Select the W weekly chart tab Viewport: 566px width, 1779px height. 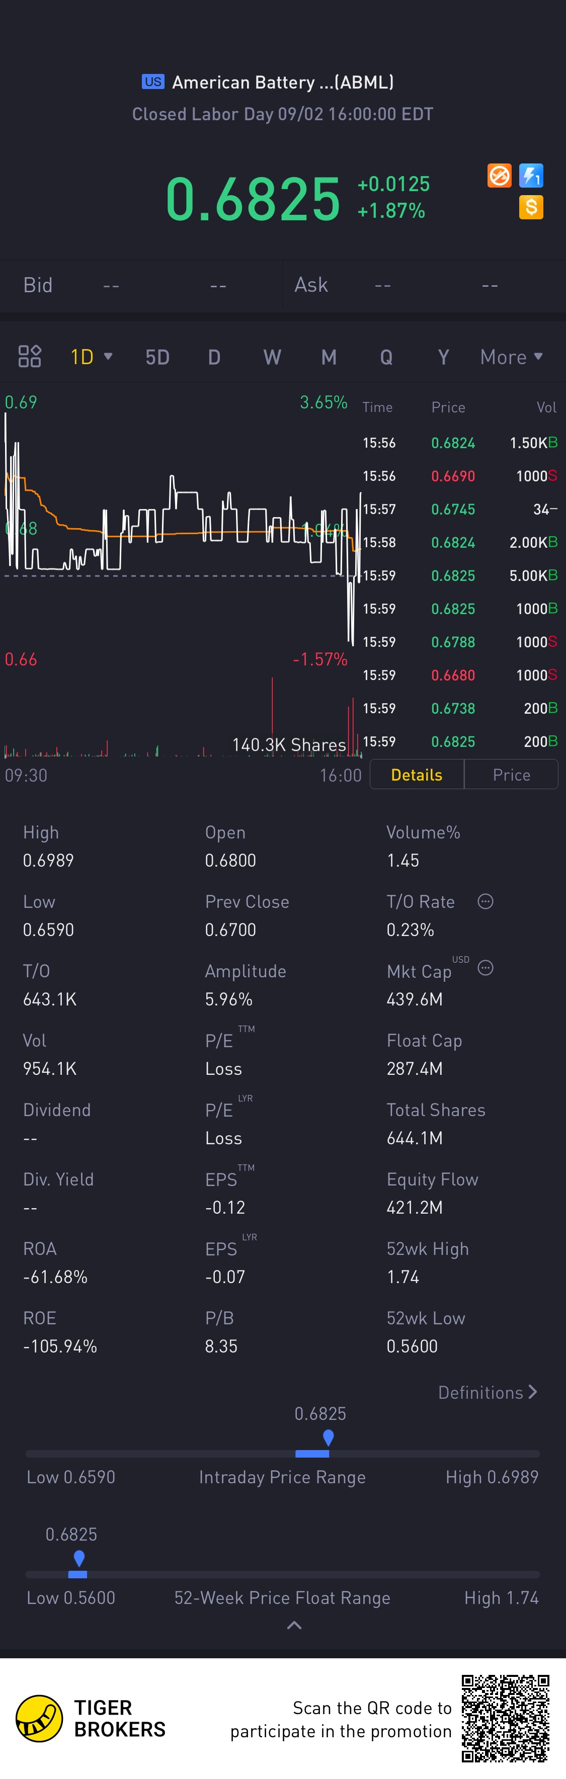pos(272,357)
